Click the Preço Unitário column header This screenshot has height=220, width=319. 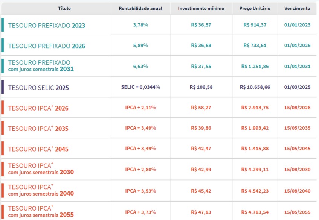pos(255,8)
